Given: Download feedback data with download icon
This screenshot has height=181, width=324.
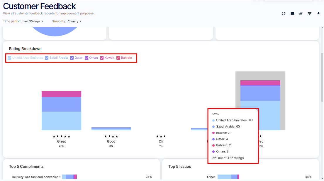Looking at the screenshot, I should click(318, 14).
